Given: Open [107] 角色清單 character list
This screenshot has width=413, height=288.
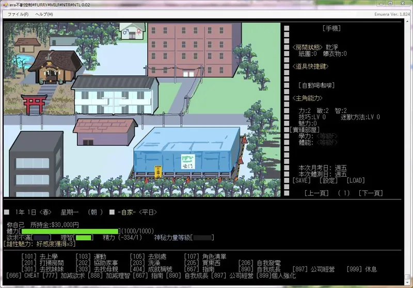Looking at the screenshot, I should (x=205, y=257).
